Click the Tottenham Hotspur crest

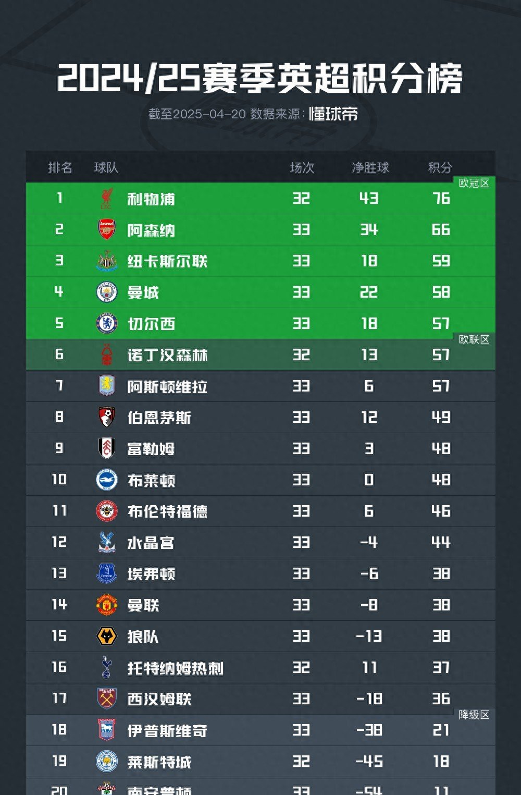tap(106, 667)
